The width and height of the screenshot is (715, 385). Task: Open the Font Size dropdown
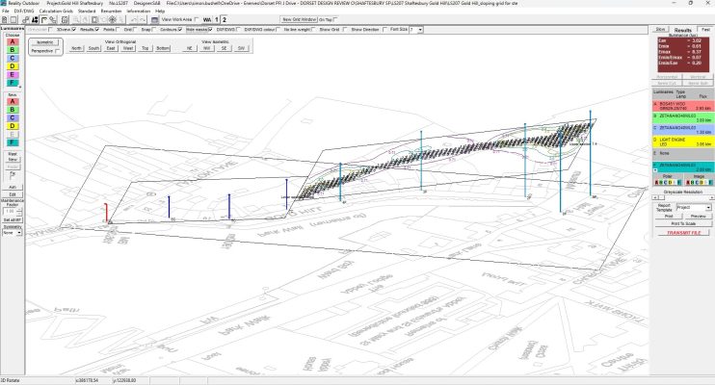pos(416,30)
